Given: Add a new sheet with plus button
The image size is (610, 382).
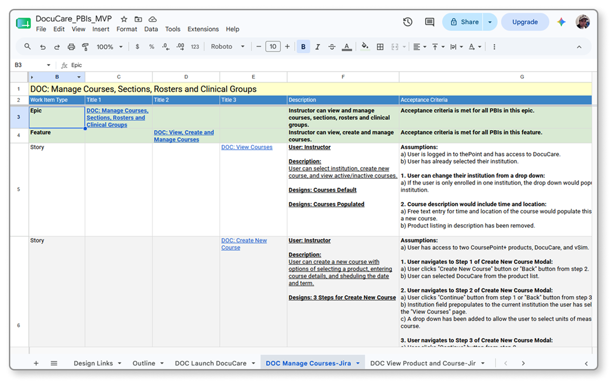Looking at the screenshot, I should (36, 363).
